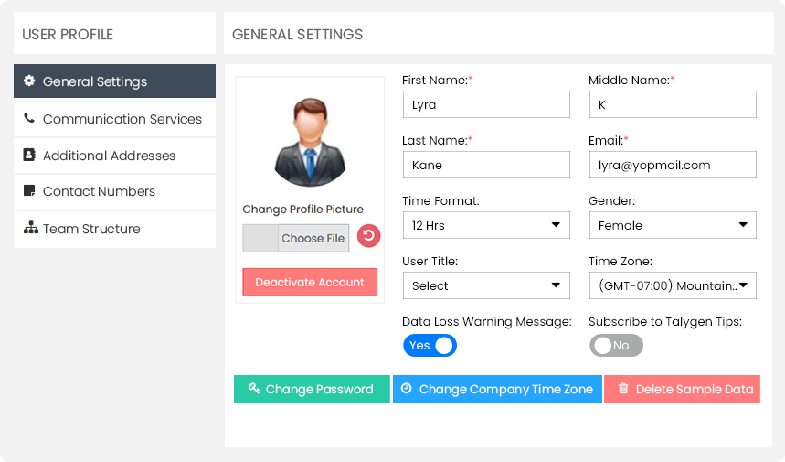Click the trash icon on Delete Sample Data
This screenshot has height=462, width=785.
(x=623, y=389)
